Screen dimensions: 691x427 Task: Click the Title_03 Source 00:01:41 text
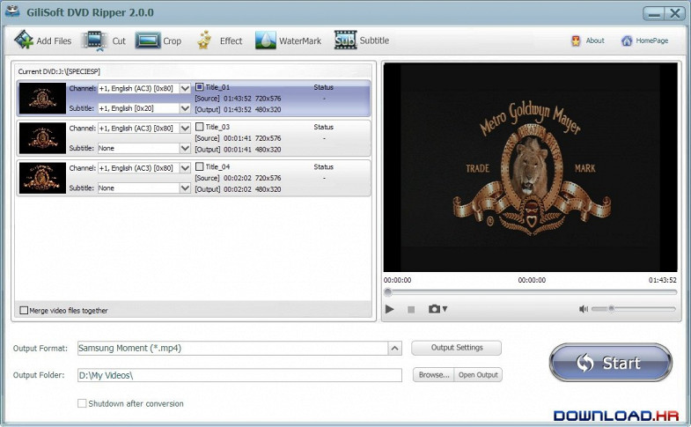(238, 138)
